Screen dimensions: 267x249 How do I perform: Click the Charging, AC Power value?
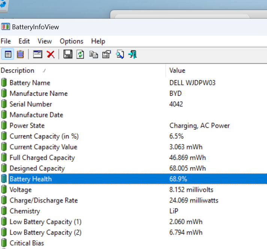[x=199, y=126]
